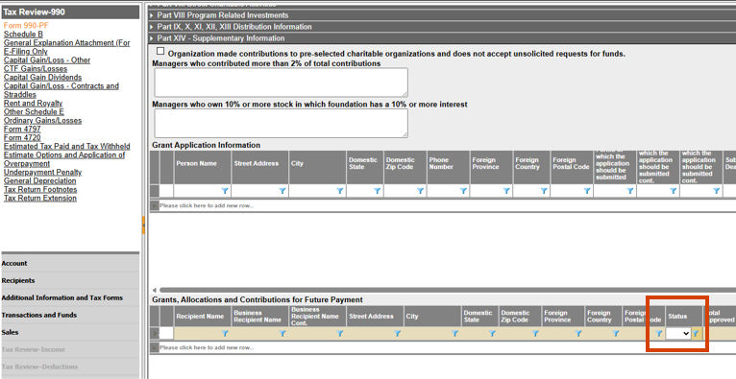Filter Grant Application City column
Screen dimensions: 736x379
340,191
